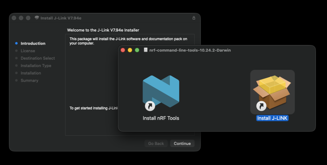
Task: Select the Introduction step in the installer sidebar
Action: [x=33, y=43]
